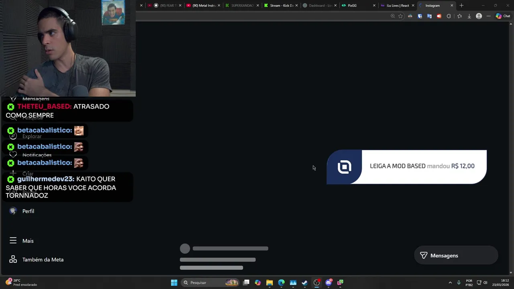The height and width of the screenshot is (289, 514).
Task: Open the POR PTB2 language switcher
Action: coord(469,283)
